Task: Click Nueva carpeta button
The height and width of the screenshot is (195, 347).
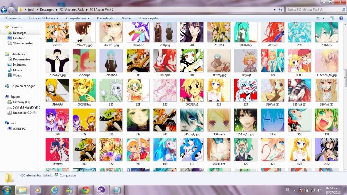Action: pyautogui.click(x=148, y=18)
